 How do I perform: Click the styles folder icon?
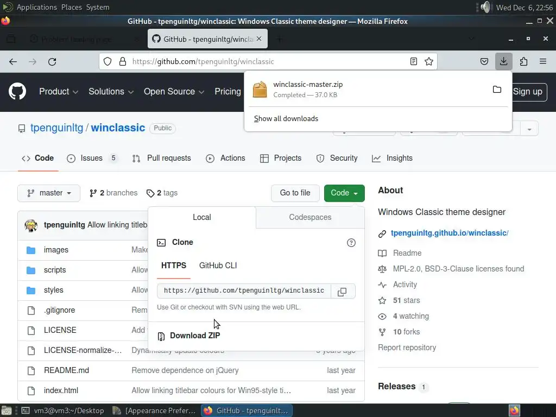point(31,290)
